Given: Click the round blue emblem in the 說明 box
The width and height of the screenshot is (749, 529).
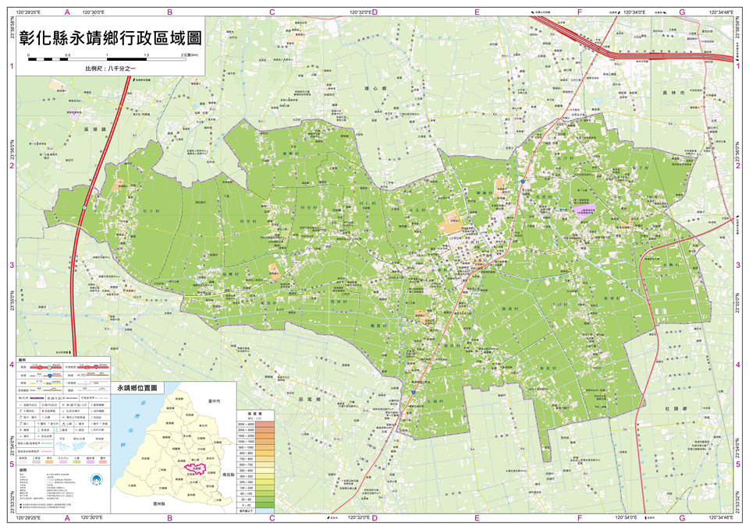Looking at the screenshot, I should pyautogui.click(x=98, y=478).
